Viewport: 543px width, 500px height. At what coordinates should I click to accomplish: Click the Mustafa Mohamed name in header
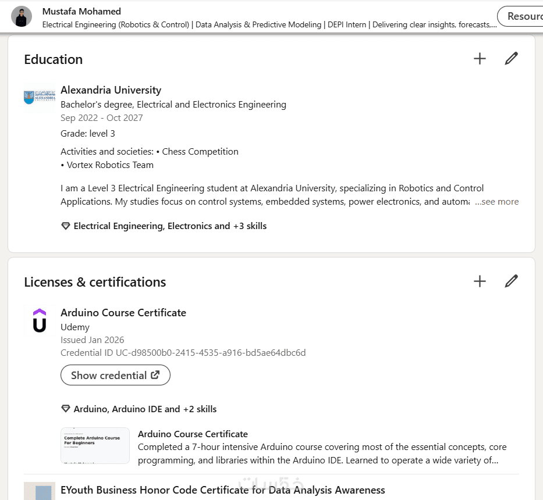coord(81,11)
